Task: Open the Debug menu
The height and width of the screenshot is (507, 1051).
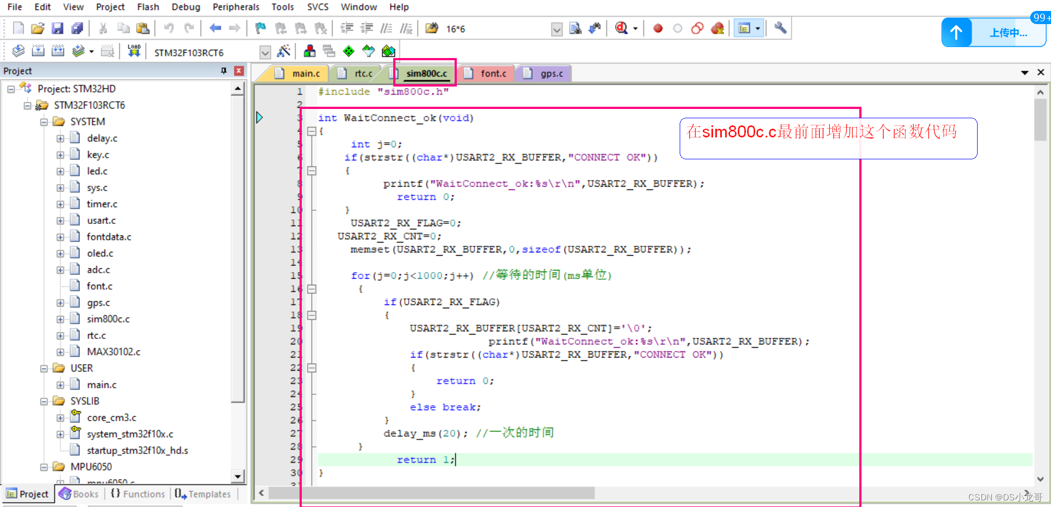Action: tap(186, 7)
